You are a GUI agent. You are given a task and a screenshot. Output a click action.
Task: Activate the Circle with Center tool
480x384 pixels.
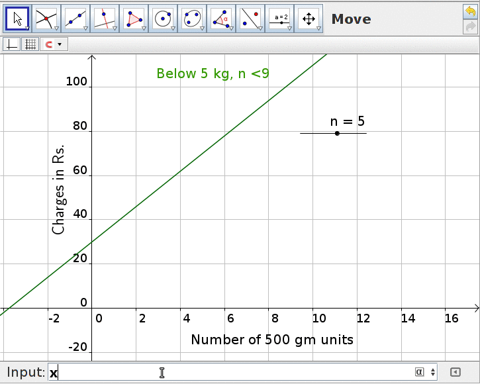click(163, 19)
